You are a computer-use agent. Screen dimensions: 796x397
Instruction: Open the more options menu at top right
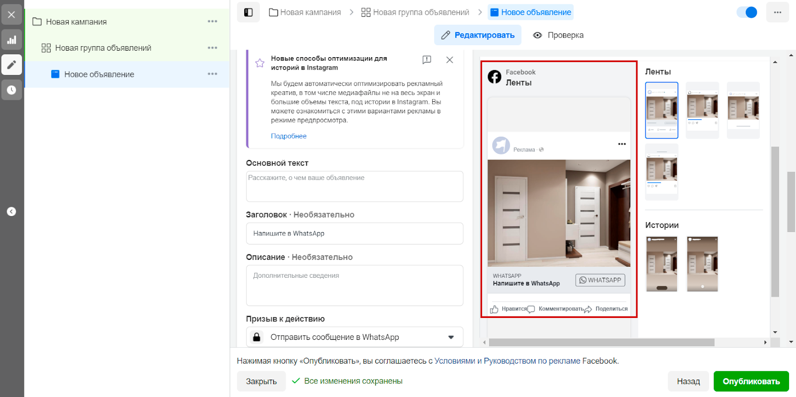(778, 12)
